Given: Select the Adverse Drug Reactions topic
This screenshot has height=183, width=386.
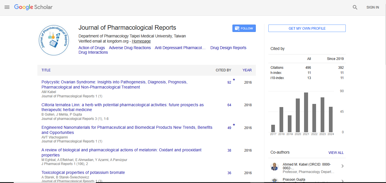Looking at the screenshot, I should click(x=130, y=48).
